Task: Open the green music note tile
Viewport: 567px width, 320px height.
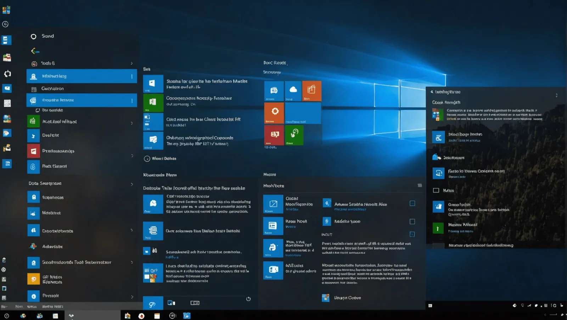Action: click(x=294, y=135)
